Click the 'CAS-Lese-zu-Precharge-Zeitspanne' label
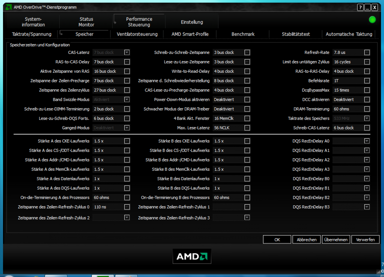 coord(177,90)
